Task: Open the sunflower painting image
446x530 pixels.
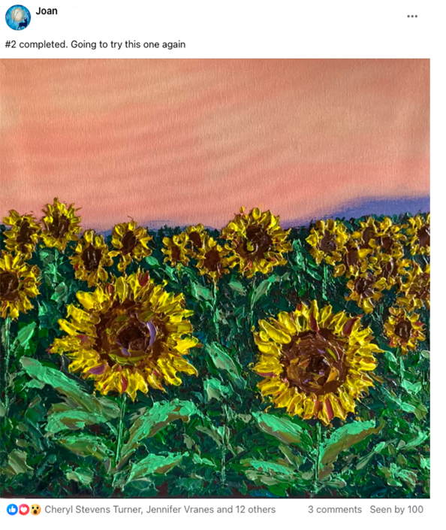Action: click(x=215, y=278)
